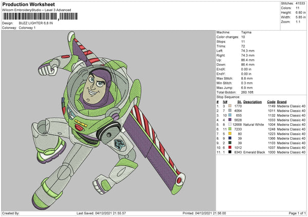Click the 'Page 1 of 1' footer text
Viewport: 308px width, 217px height.
coord(297,213)
